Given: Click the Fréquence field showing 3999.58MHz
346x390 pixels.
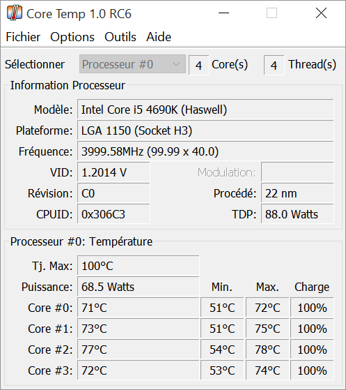Looking at the screenshot, I should tap(205, 151).
